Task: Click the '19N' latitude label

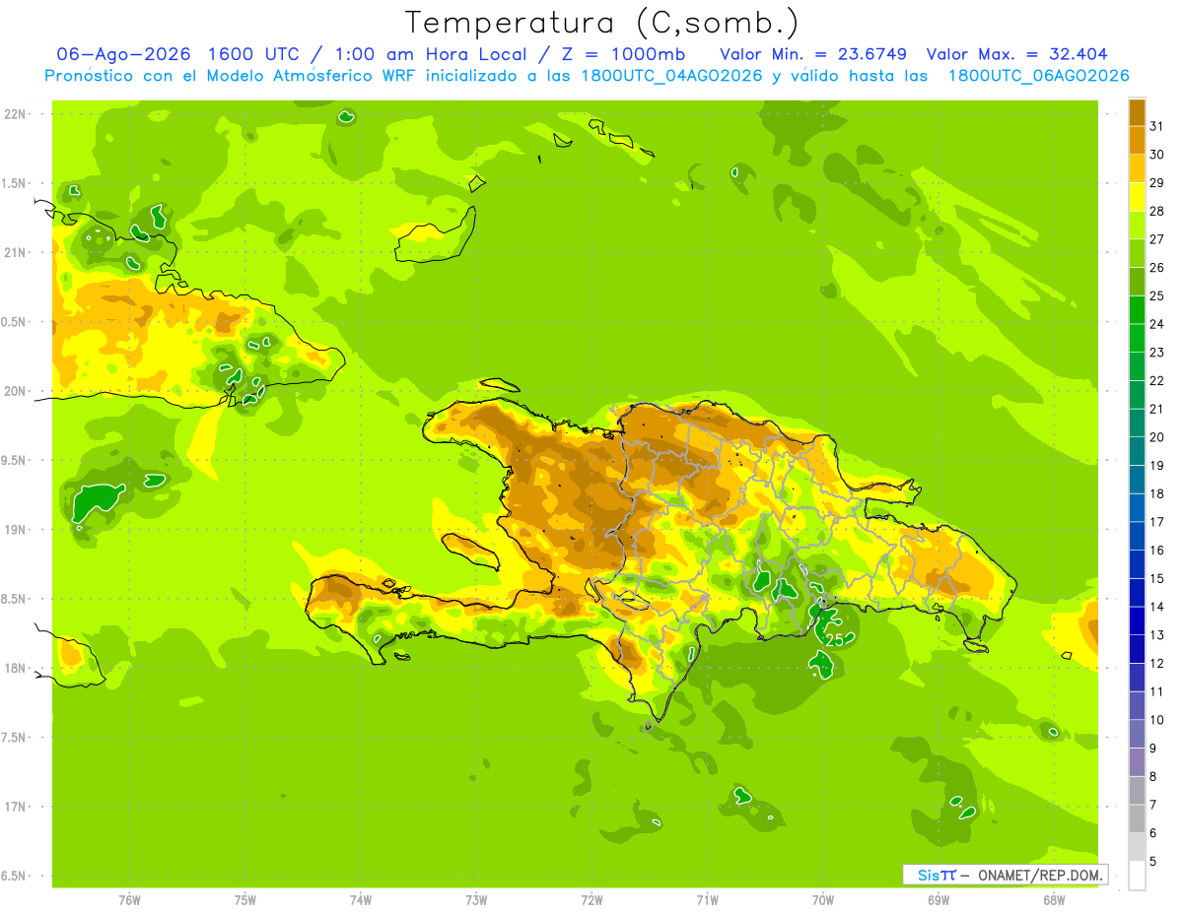Action: coord(15,530)
